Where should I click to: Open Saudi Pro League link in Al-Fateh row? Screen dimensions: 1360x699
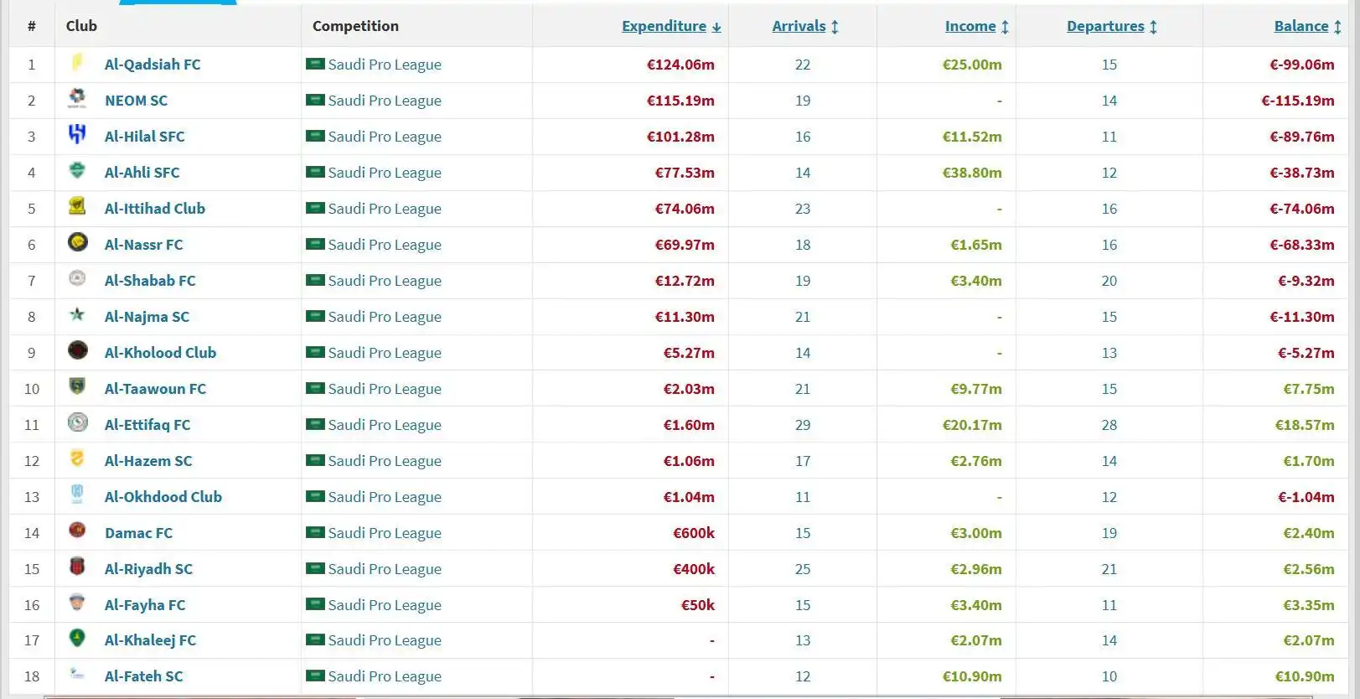pyautogui.click(x=384, y=676)
